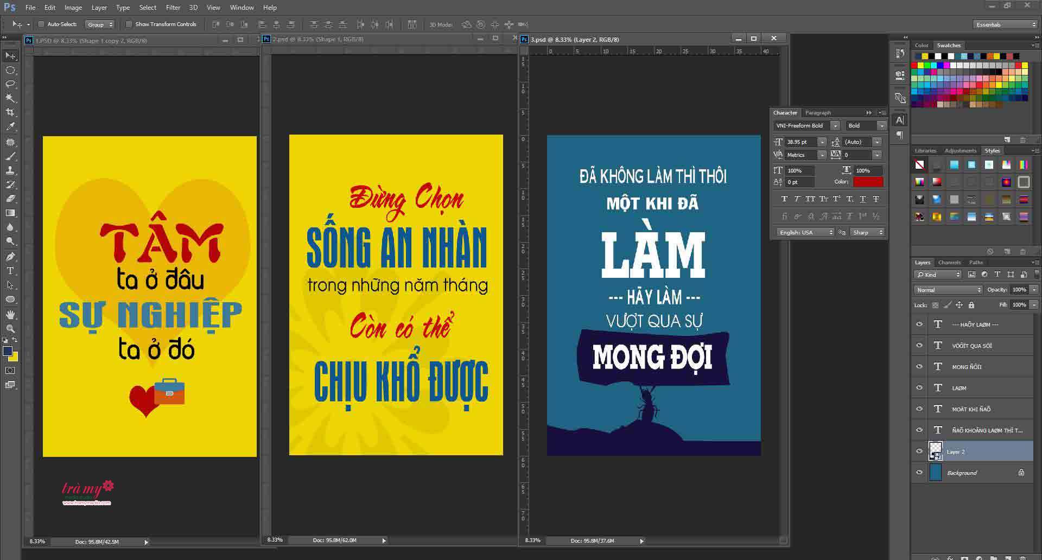Click the layer Opacity 100% field
1042x560 pixels.
(1019, 290)
